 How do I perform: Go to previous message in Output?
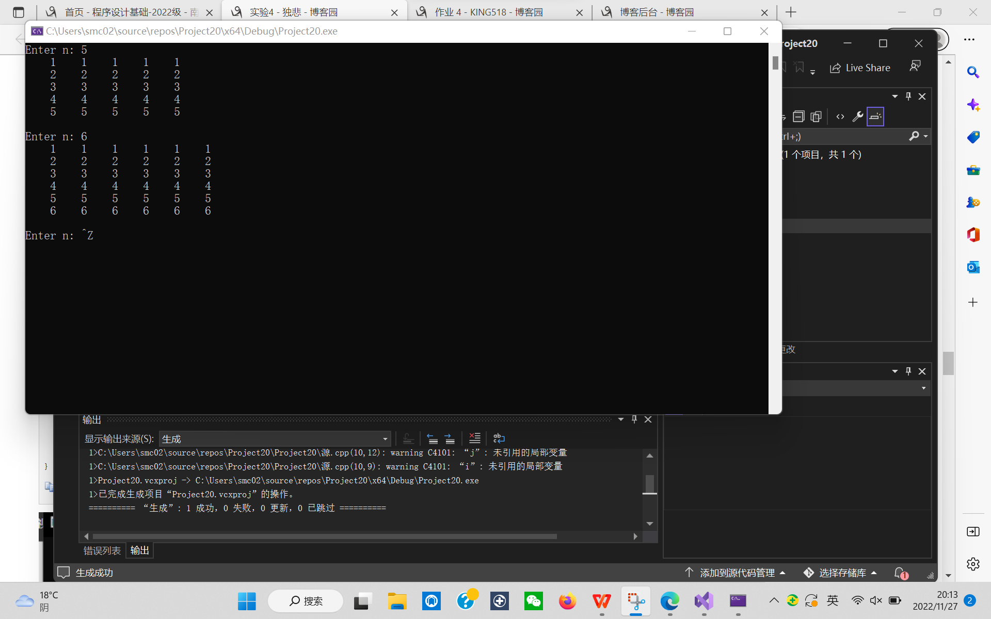click(433, 438)
